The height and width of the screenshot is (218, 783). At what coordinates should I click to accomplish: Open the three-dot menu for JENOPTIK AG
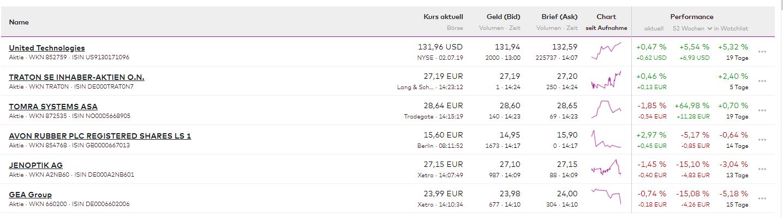coord(762,169)
